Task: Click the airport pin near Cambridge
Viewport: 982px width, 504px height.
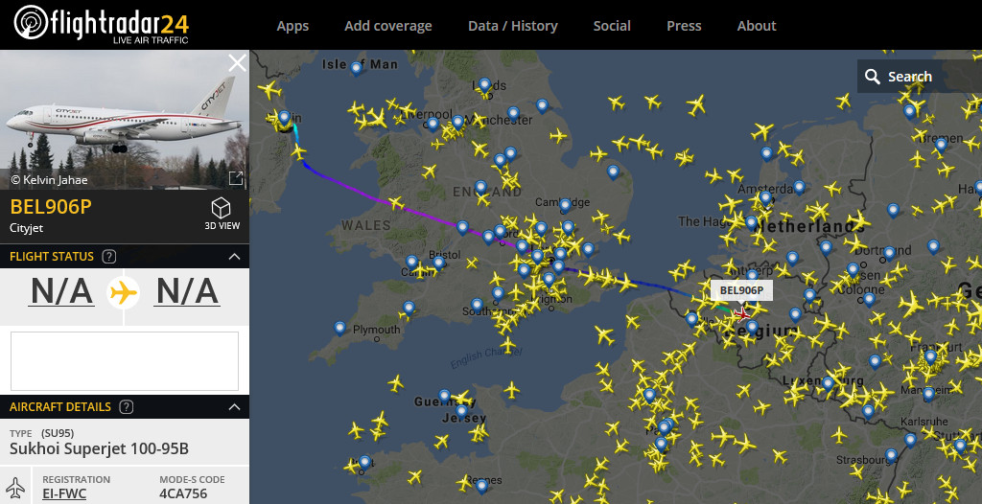Action: pos(565,205)
